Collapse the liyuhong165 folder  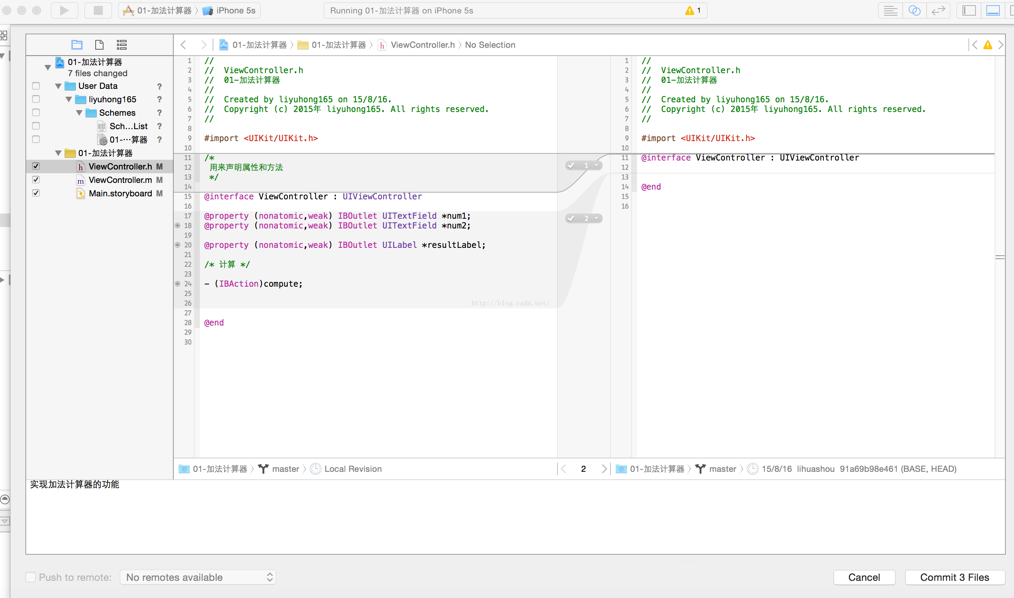pos(69,100)
